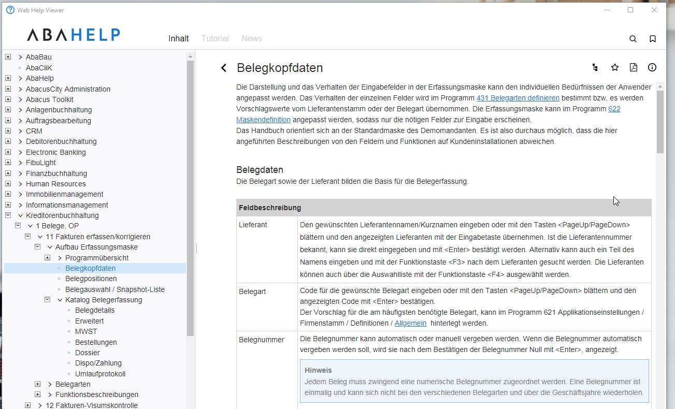Click the back arrow beside Belegkopfdaten
The width and height of the screenshot is (675, 409).
pos(224,68)
